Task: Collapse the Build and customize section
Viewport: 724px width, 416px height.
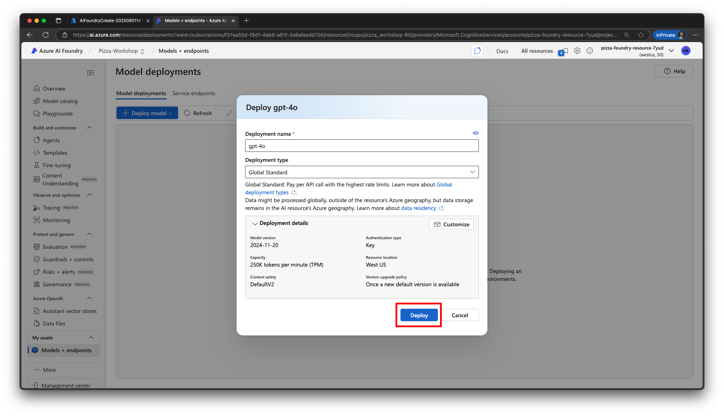Action: (89, 128)
